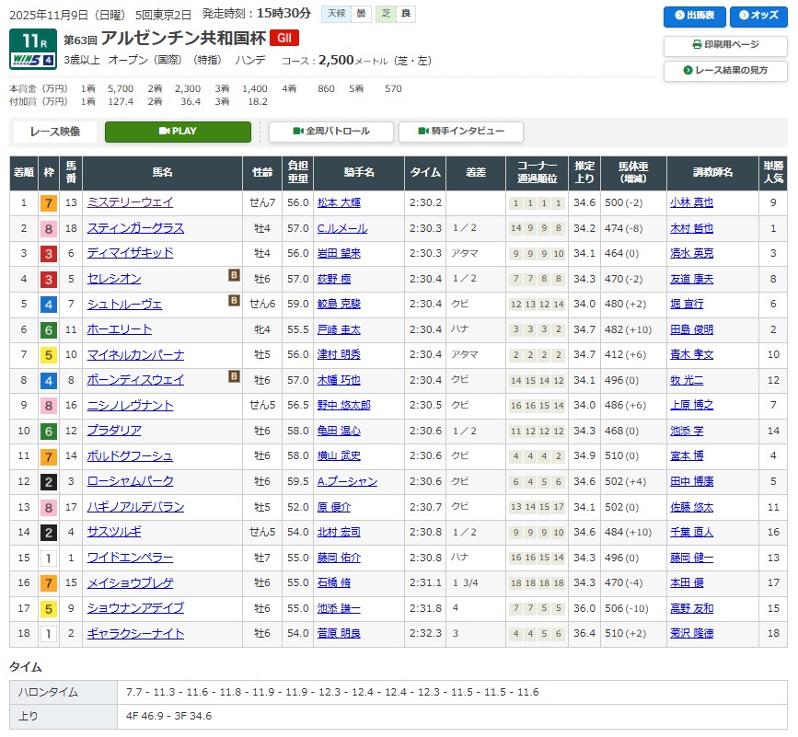
Task: Open trainer 小林 真也 profile
Action: point(691,202)
